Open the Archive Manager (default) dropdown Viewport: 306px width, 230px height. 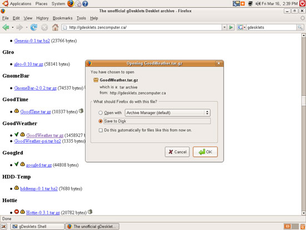(167, 112)
